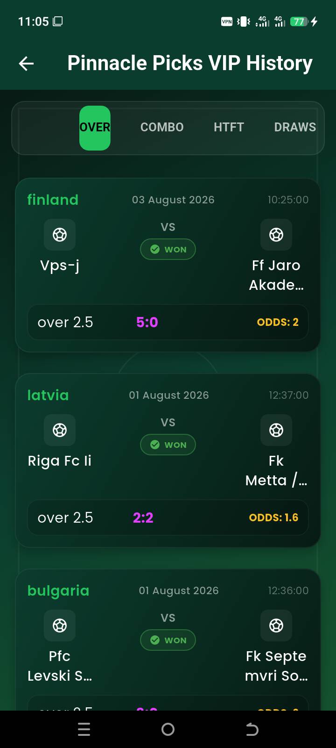Image resolution: width=336 pixels, height=748 pixels.
Task: Tap the Riga Fc Ii team ball icon
Action: coord(60,430)
